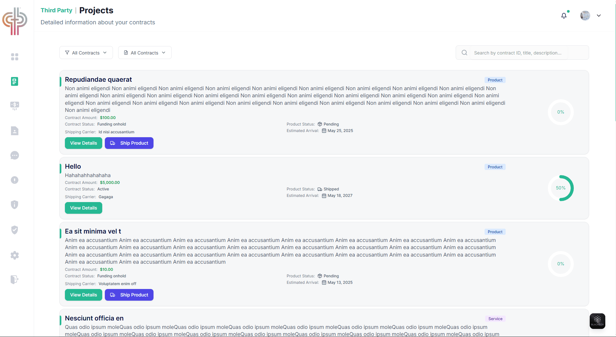
Task: Open the second All Contracts dropdown
Action: (144, 53)
